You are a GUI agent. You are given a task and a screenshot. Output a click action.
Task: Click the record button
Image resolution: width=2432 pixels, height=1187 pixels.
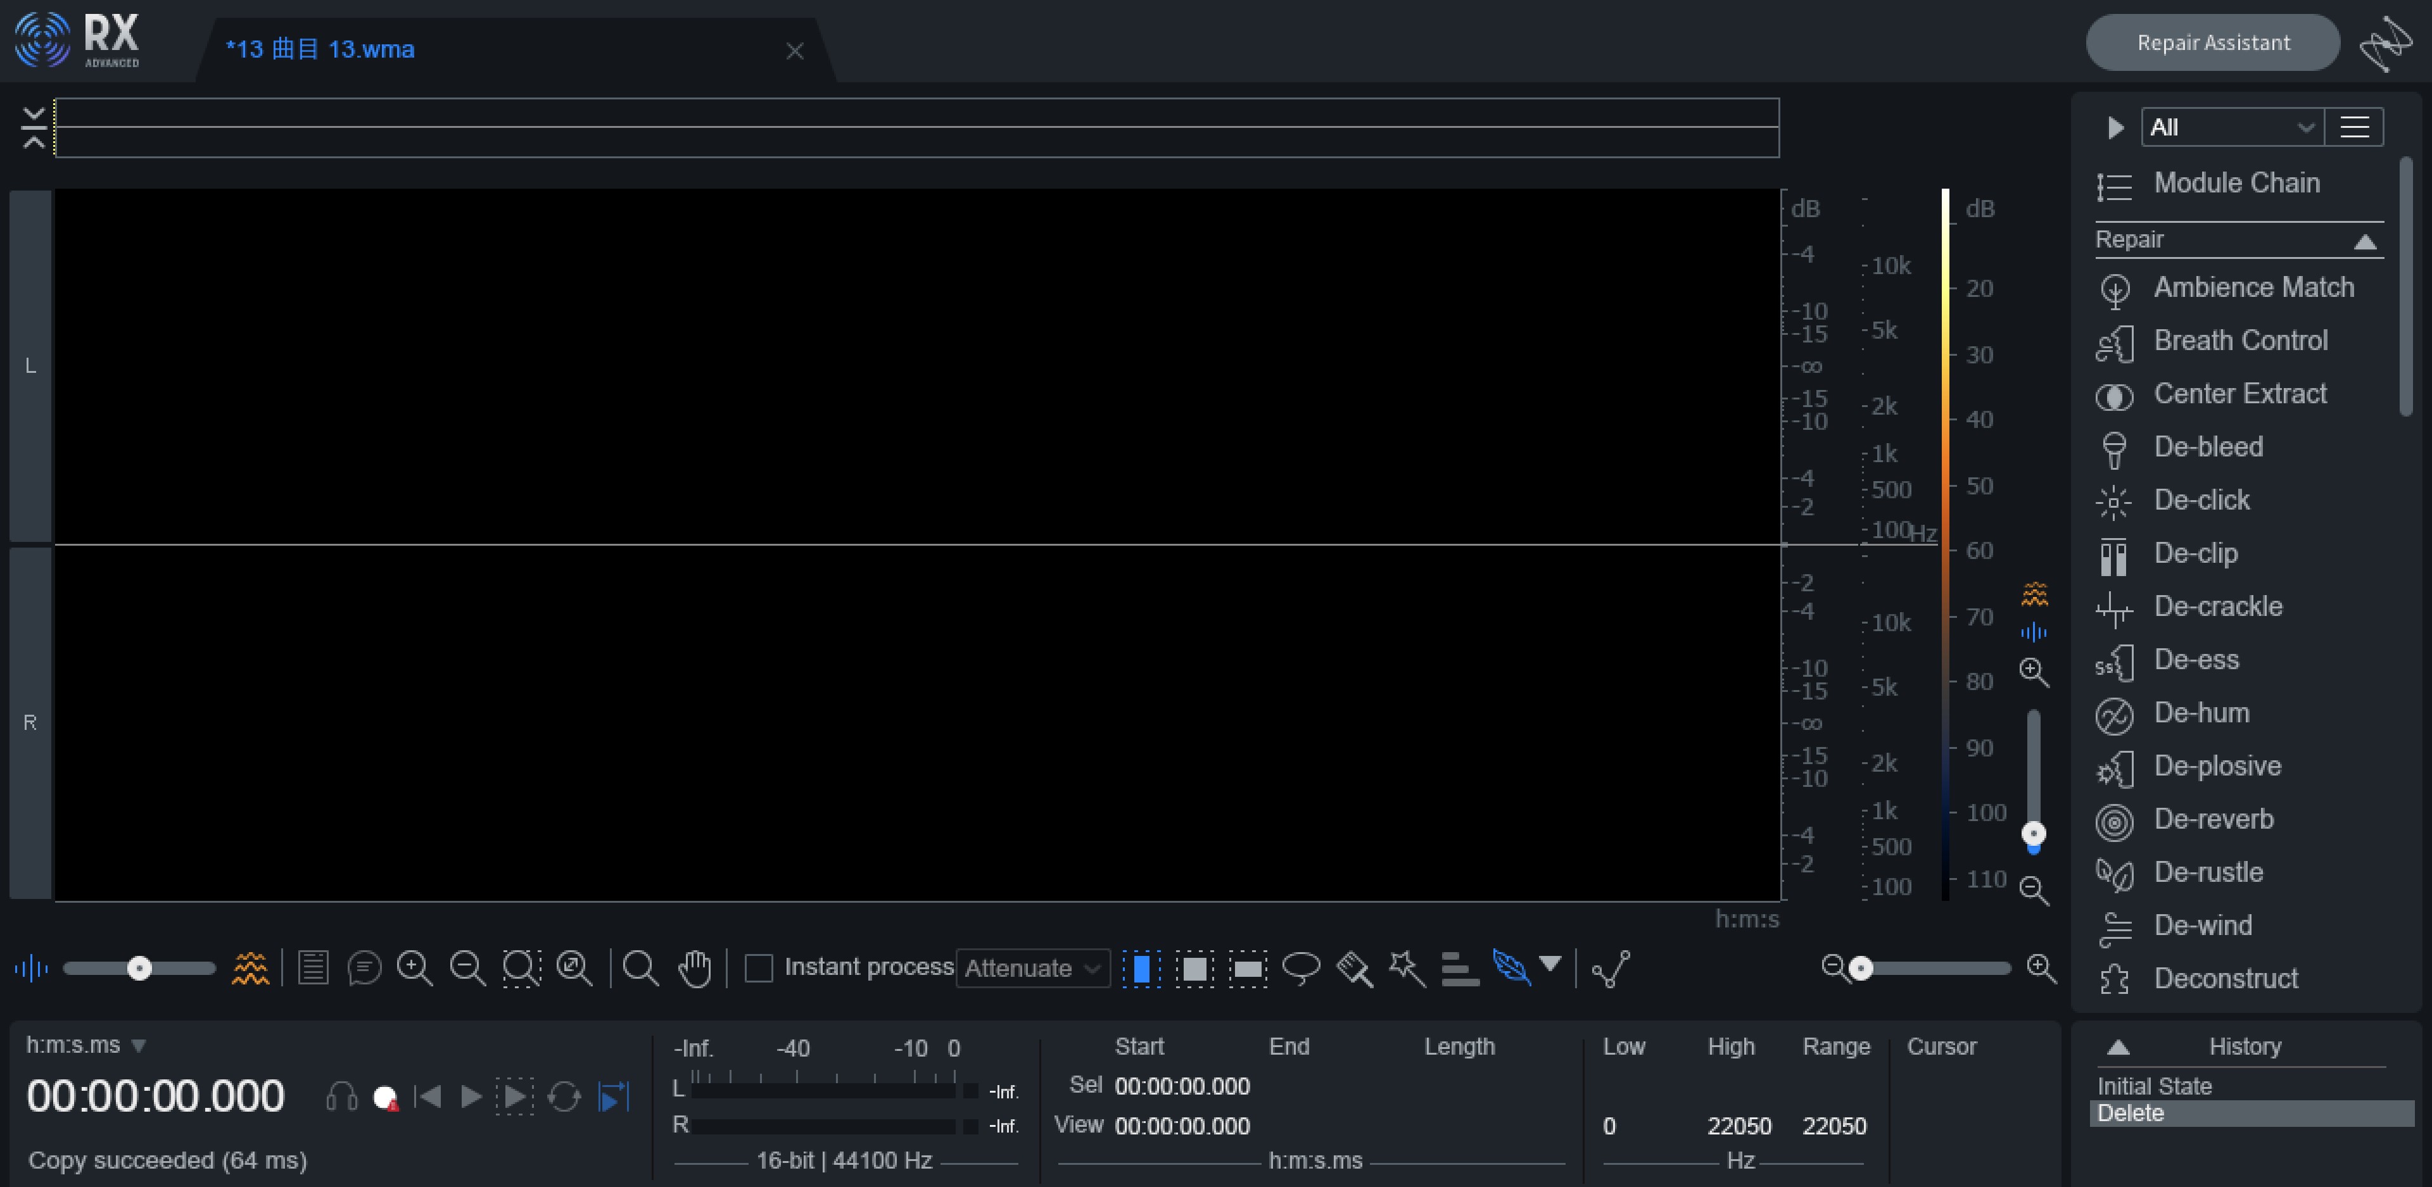point(384,1097)
